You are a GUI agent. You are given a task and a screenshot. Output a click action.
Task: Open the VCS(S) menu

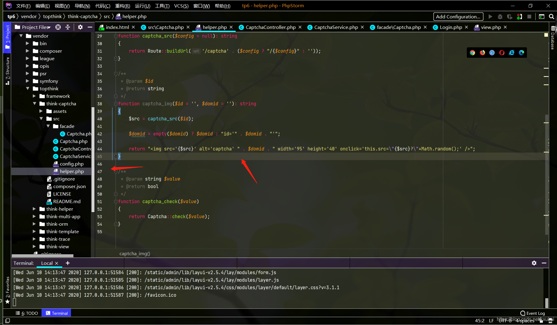click(181, 6)
